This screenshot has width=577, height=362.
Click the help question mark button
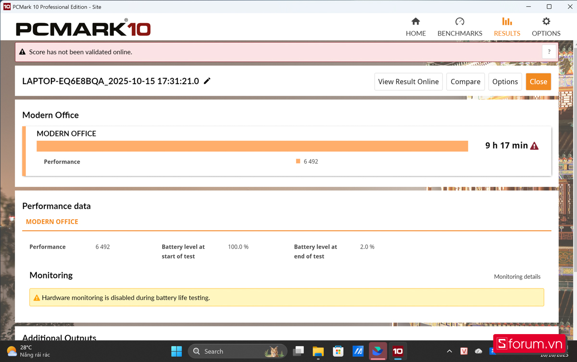[549, 52]
